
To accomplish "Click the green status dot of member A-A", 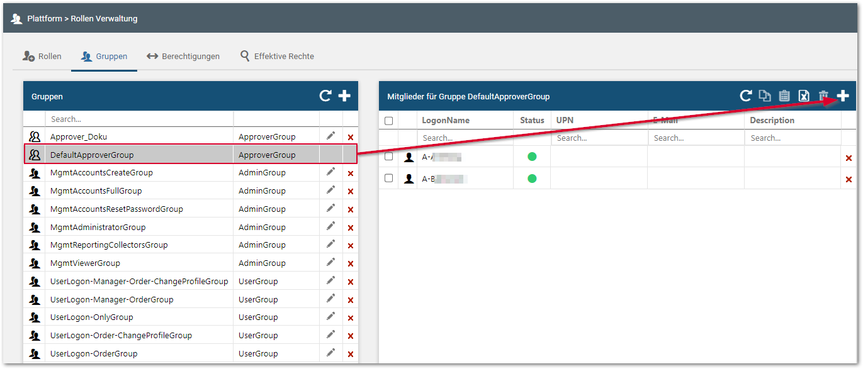I will coord(532,157).
